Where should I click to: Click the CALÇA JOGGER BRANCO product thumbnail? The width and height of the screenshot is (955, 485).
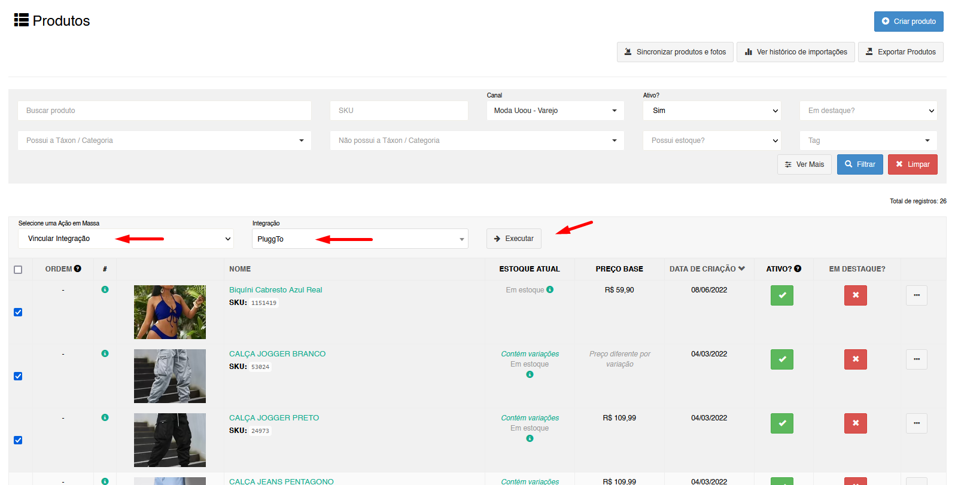170,376
